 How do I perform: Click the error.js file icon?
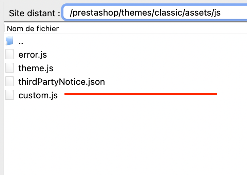tap(9, 55)
